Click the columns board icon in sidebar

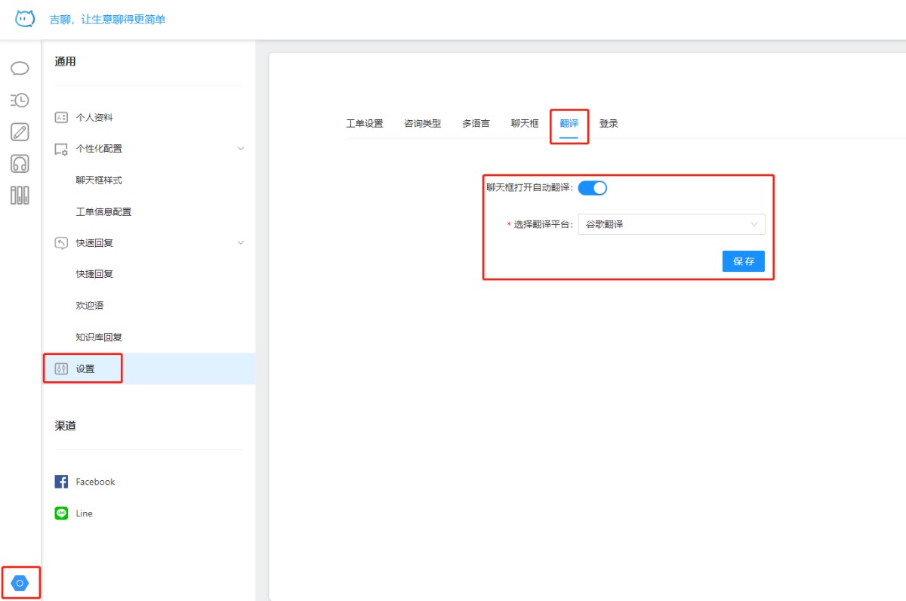20,196
